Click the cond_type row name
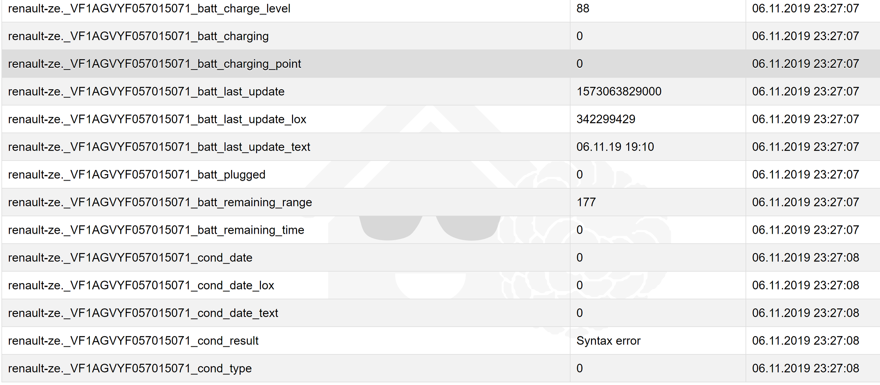 click(130, 368)
